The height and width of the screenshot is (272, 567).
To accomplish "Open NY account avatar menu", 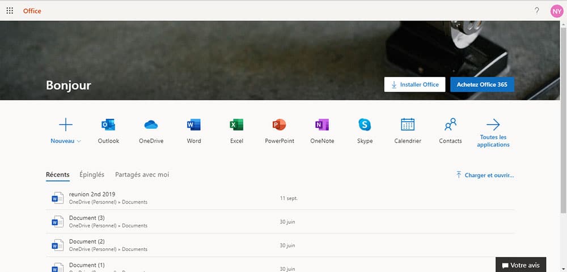I will point(557,11).
